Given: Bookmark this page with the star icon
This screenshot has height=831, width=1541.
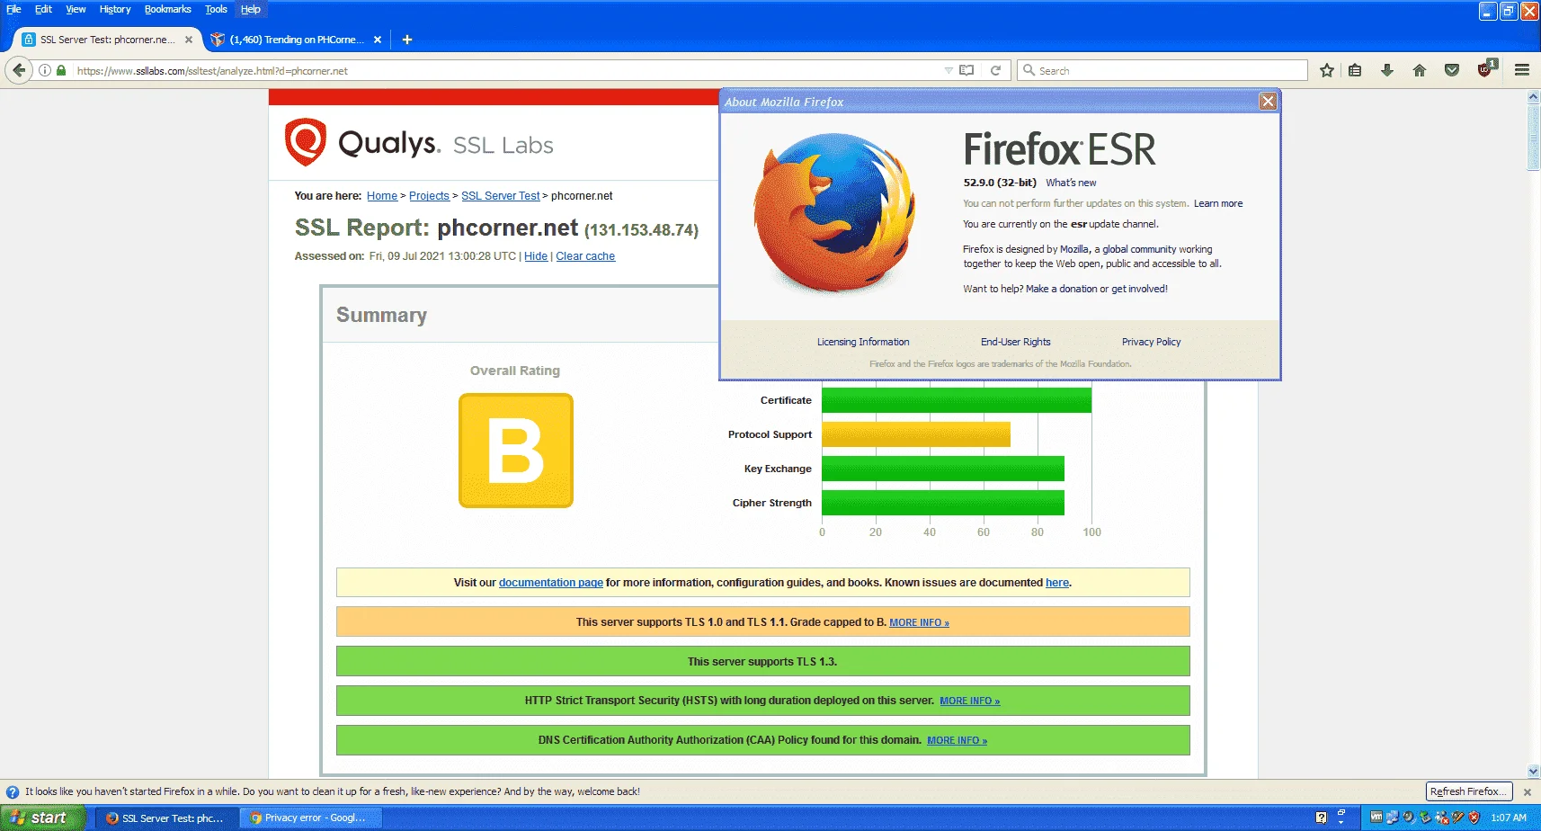Looking at the screenshot, I should (x=1327, y=70).
